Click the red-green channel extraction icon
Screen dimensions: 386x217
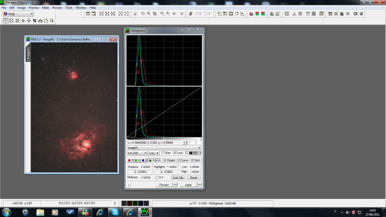pos(257,14)
